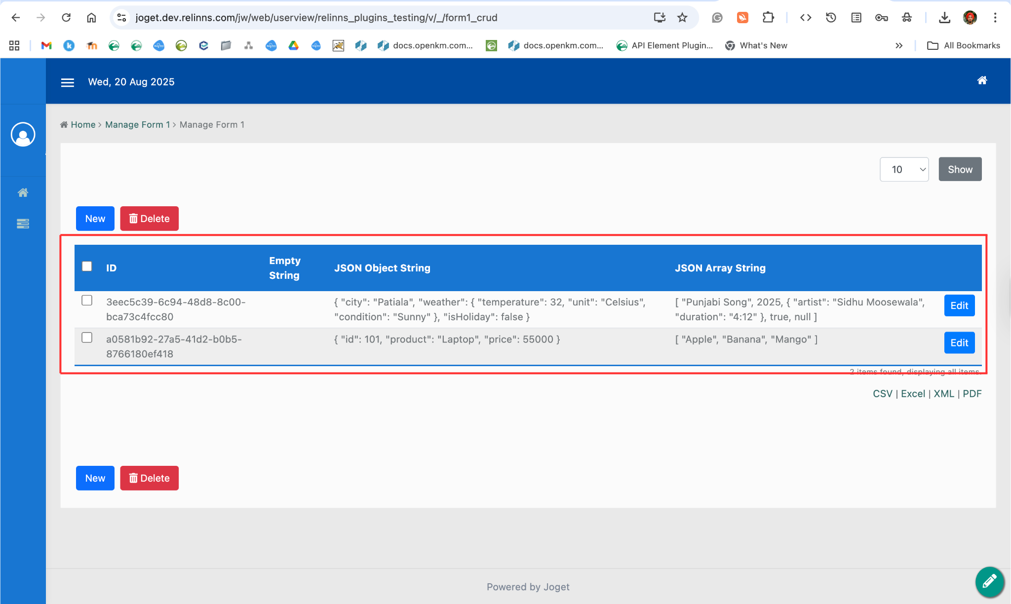Go to Home breadcrumb link
1011x604 pixels.
(x=83, y=124)
